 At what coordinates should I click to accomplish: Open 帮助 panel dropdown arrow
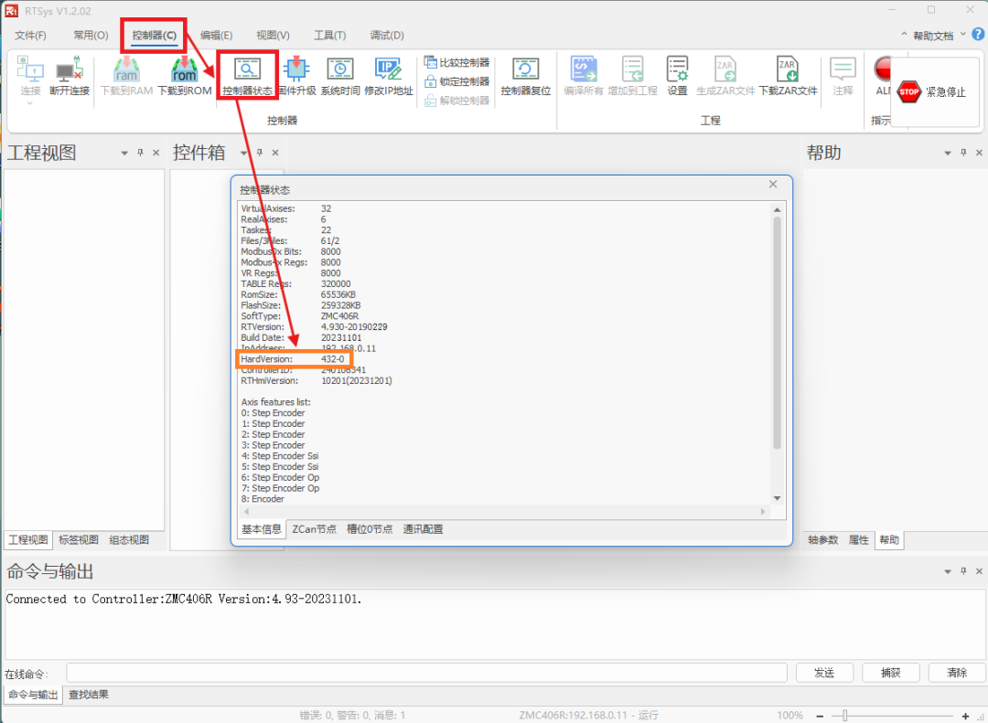pyautogui.click(x=948, y=153)
